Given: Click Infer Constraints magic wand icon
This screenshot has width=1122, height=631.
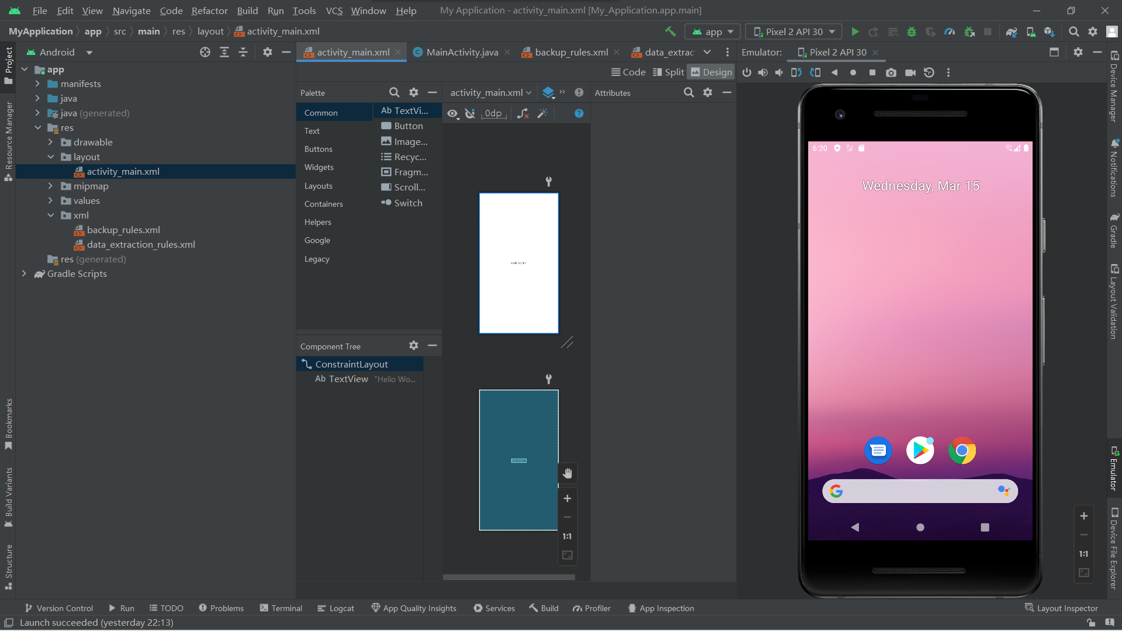Looking at the screenshot, I should click(x=542, y=113).
